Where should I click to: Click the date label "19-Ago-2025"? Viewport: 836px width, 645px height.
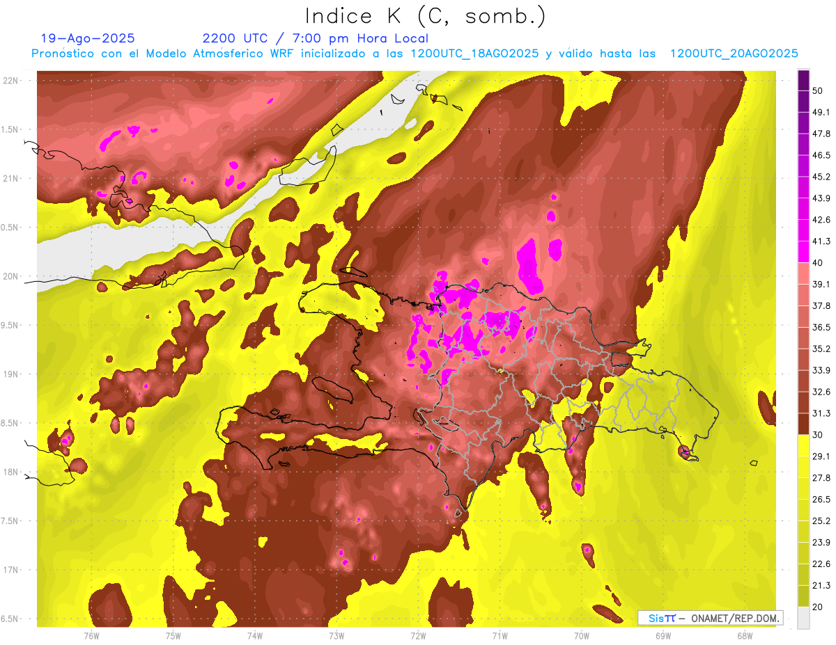point(87,38)
